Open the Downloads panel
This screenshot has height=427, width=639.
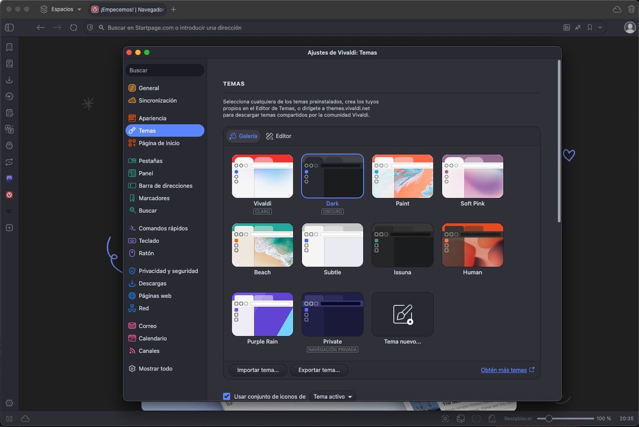tap(9, 80)
